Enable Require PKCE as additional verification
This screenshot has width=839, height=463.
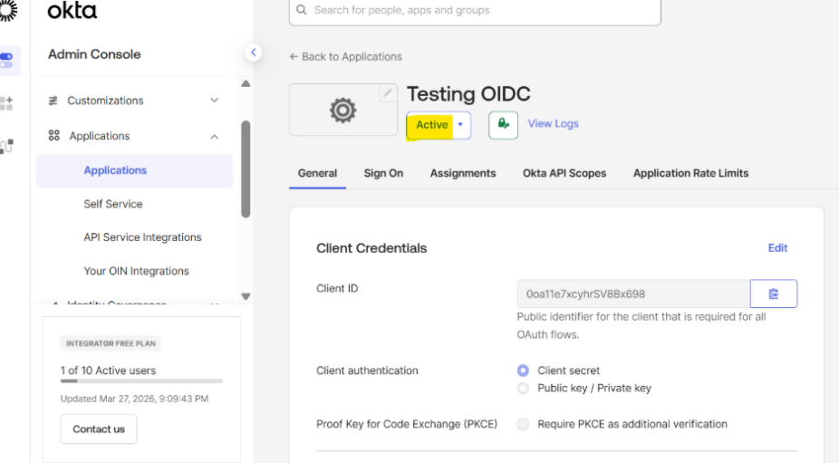[523, 424]
